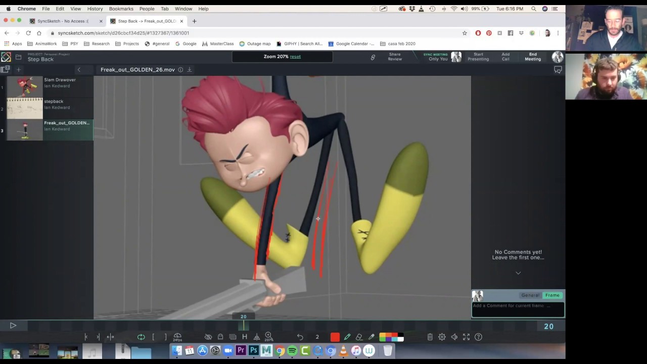Viewport: 647px width, 364px height.
Task: Enter fullscreen mode
Action: click(x=466, y=337)
